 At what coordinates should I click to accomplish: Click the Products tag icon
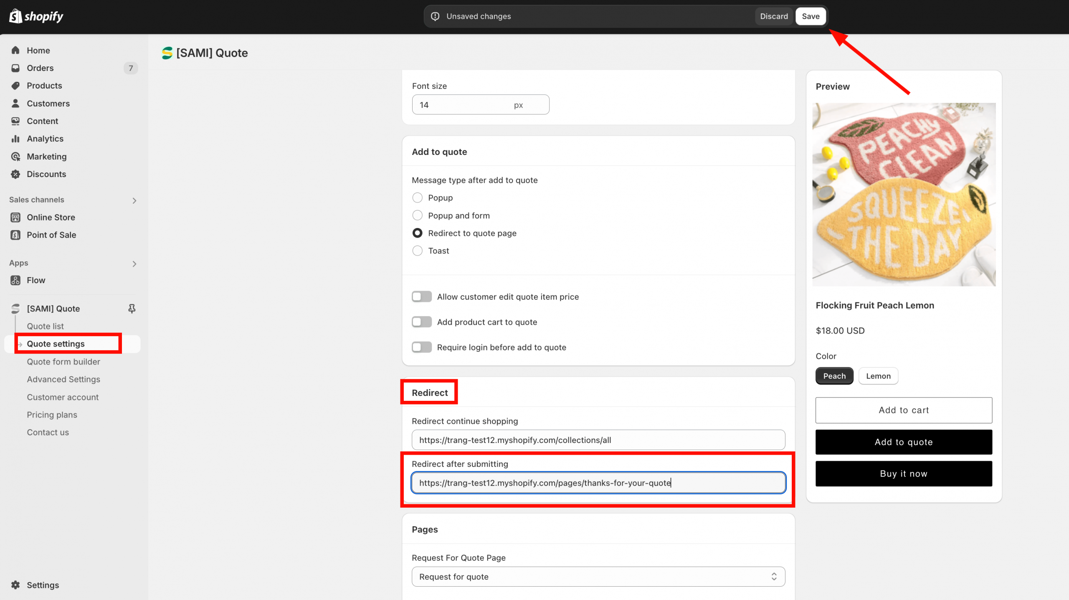pyautogui.click(x=15, y=86)
